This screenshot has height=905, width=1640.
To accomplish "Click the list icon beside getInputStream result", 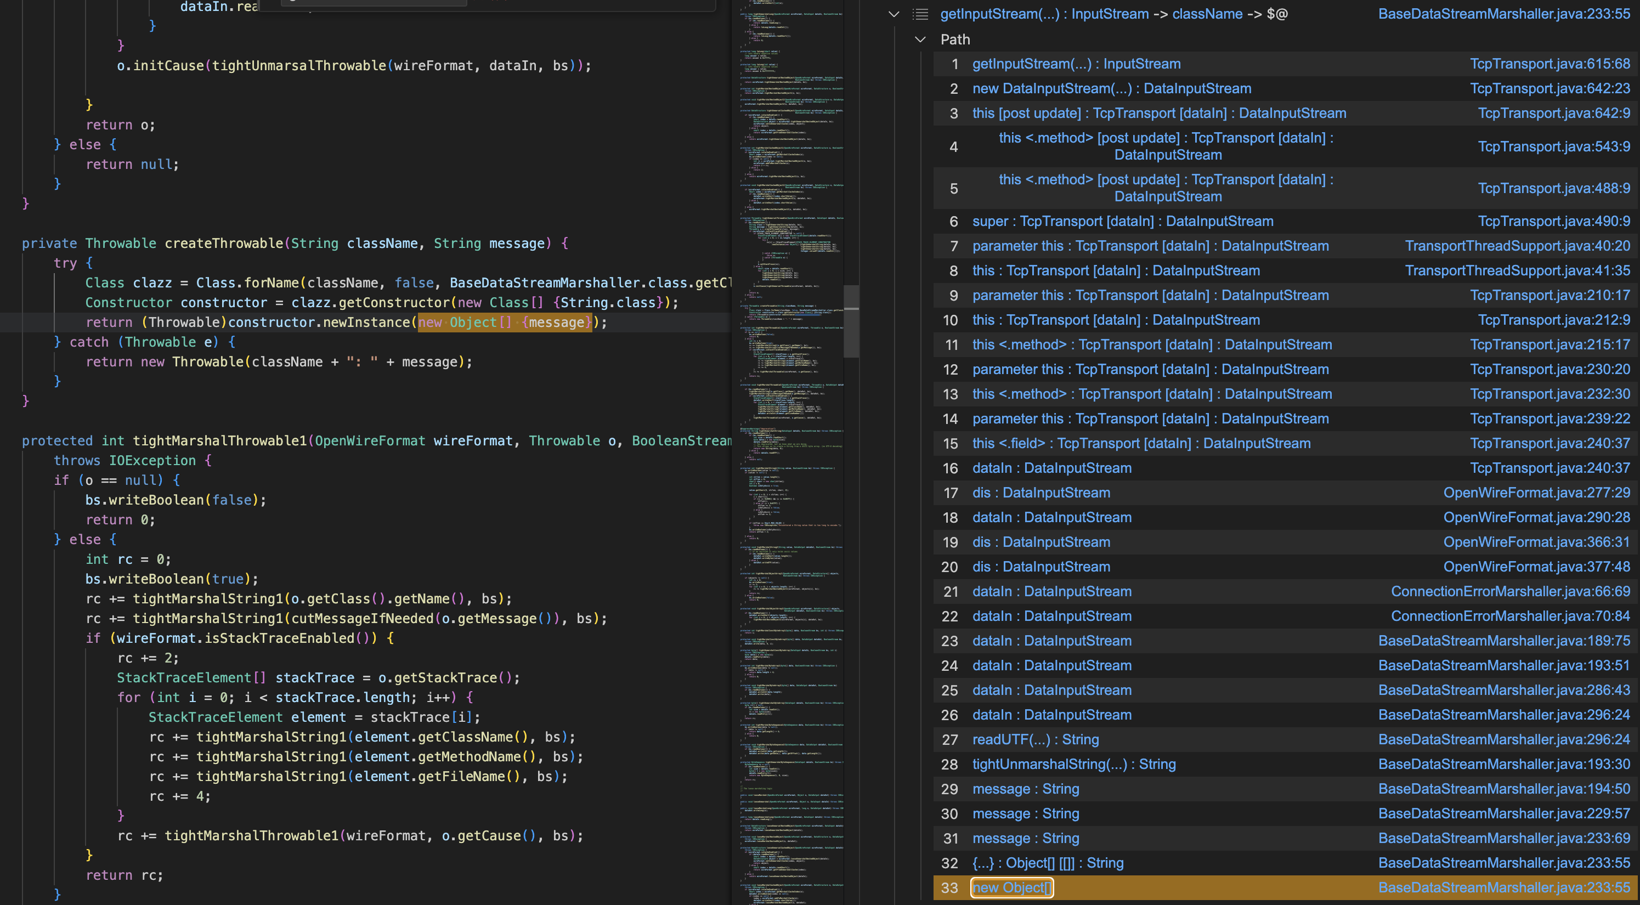I will [920, 14].
